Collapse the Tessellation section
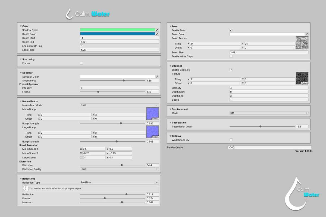The width and height of the screenshot is (326, 217). [x=170, y=123]
